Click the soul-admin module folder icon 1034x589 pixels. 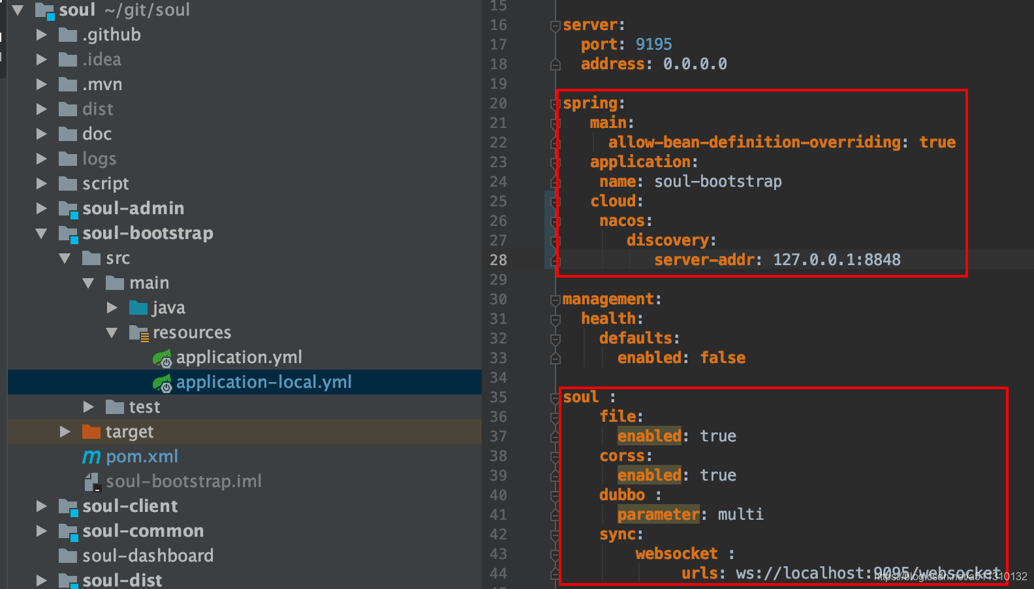(x=68, y=209)
